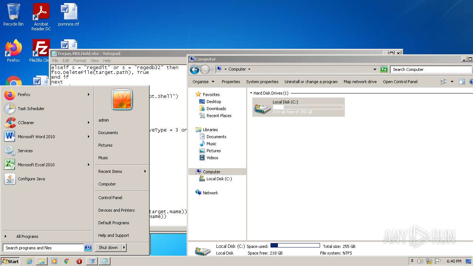Open Firefox from Start menu list

47,95
